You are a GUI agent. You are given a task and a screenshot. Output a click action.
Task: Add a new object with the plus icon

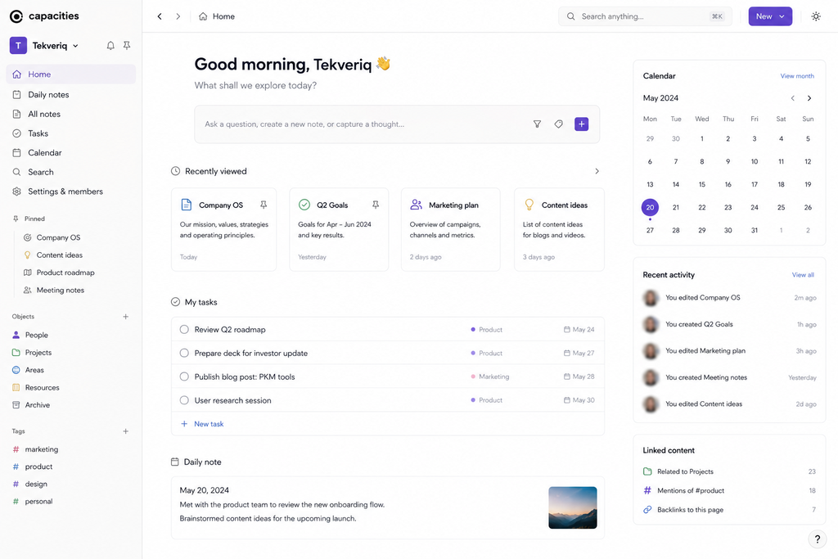125,317
